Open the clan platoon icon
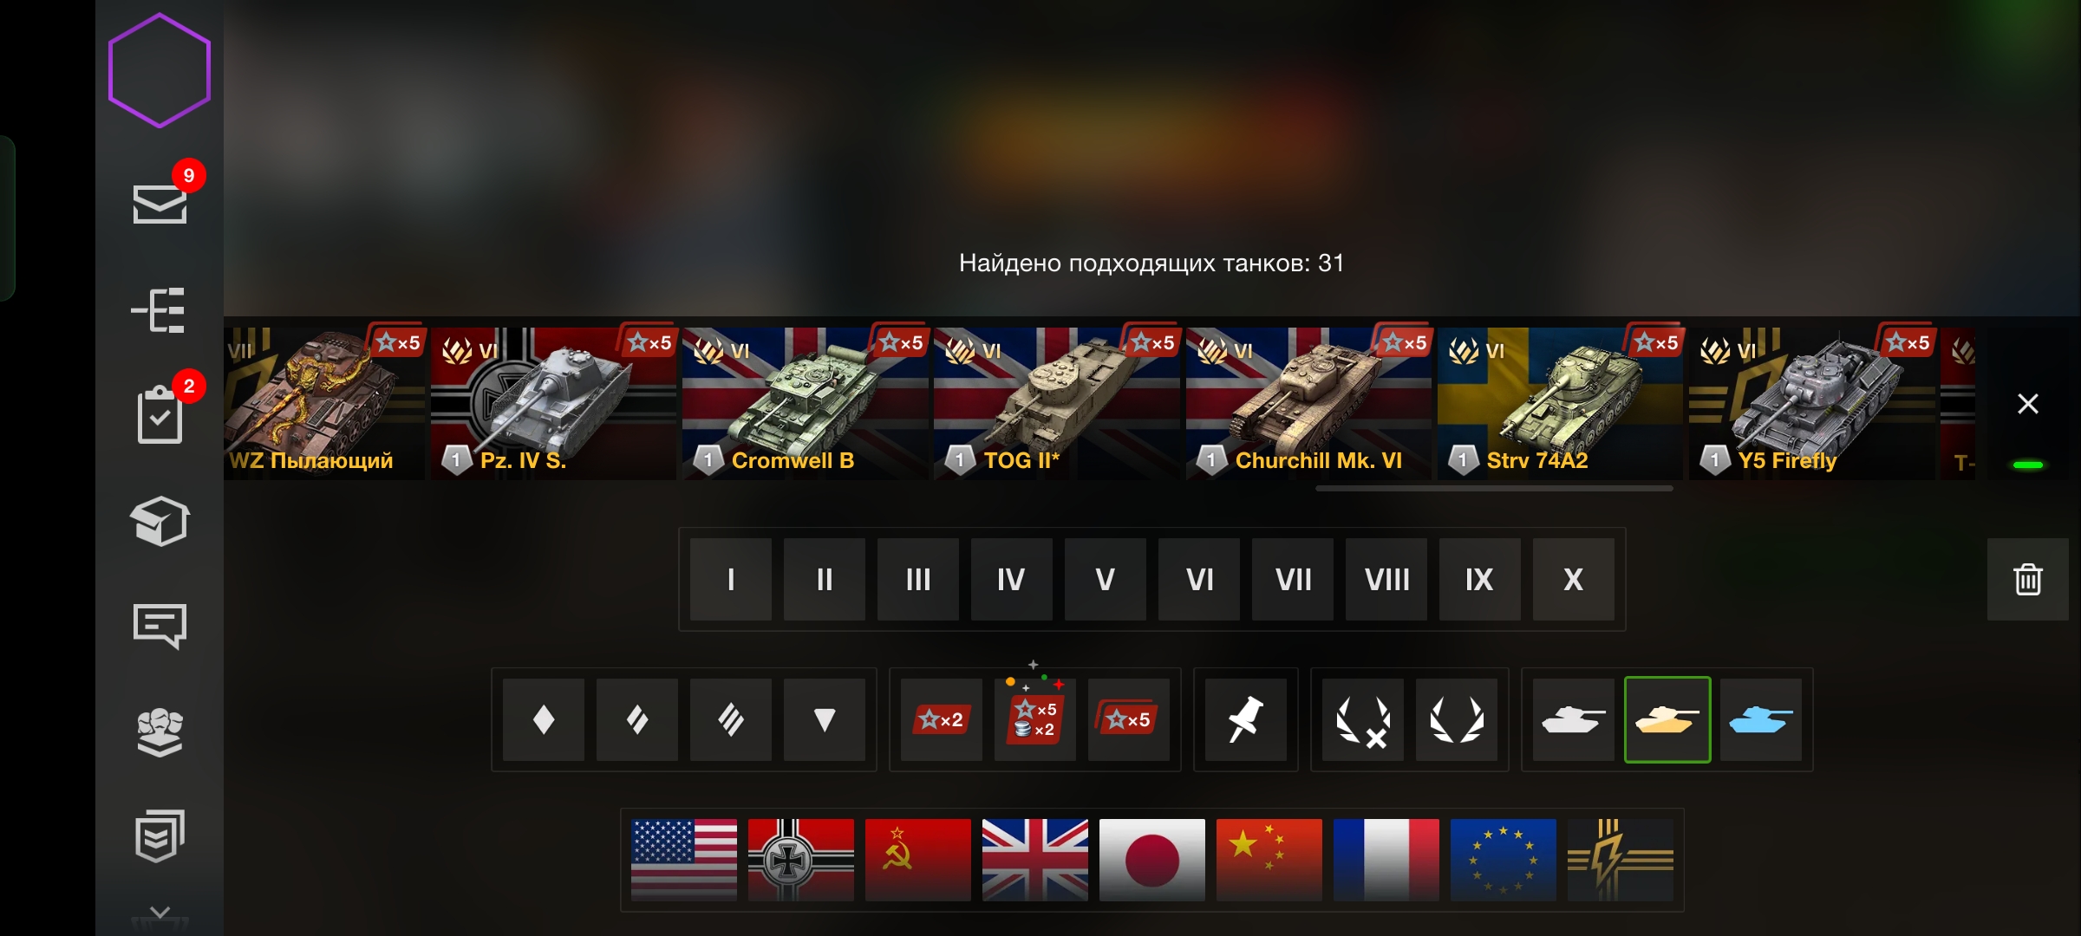2081x936 pixels. coord(160,732)
